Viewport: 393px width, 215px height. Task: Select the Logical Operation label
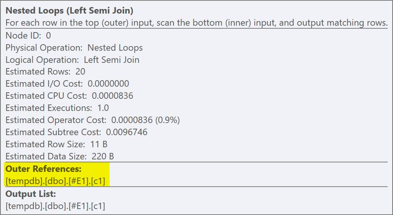[42, 60]
